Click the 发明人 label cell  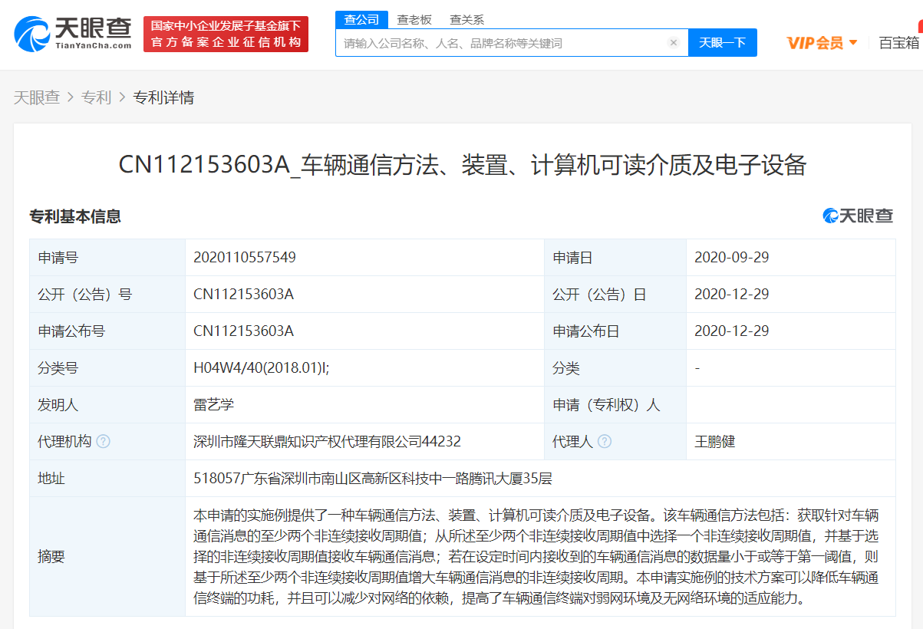[x=107, y=405]
